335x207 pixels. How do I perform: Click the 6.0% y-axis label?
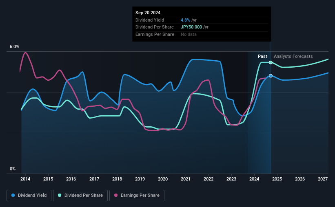[x=14, y=47]
